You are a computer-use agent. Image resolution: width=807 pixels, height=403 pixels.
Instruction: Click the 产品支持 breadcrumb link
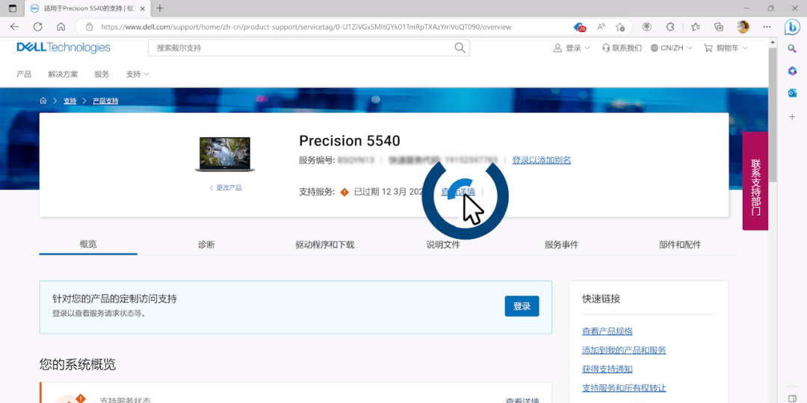click(x=105, y=101)
